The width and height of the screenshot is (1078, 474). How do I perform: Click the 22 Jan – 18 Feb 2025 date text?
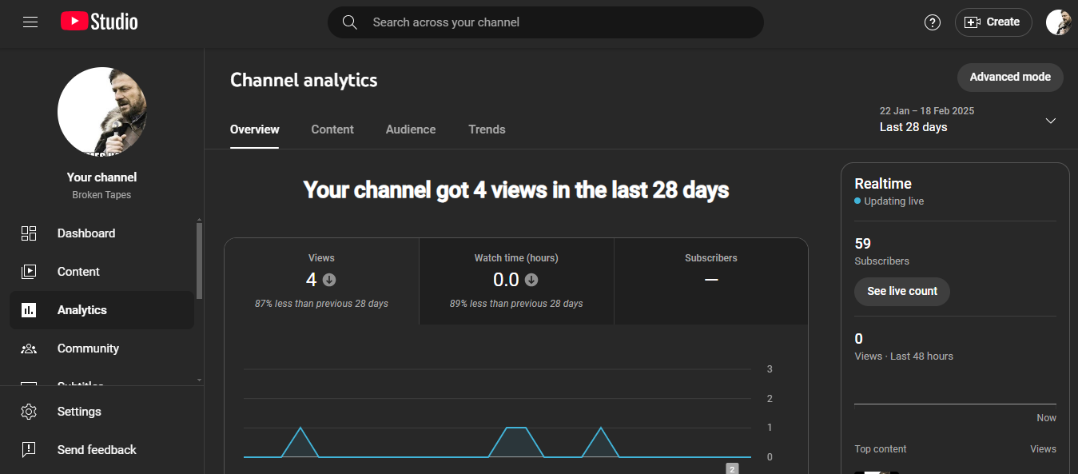tap(927, 111)
